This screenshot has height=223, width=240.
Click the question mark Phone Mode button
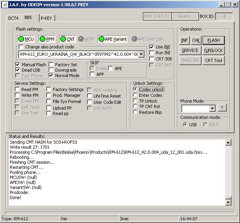pyautogui.click(x=222, y=108)
